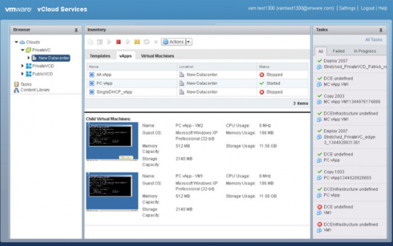Show All tasks tab
393x246 pixels.
click(320, 51)
